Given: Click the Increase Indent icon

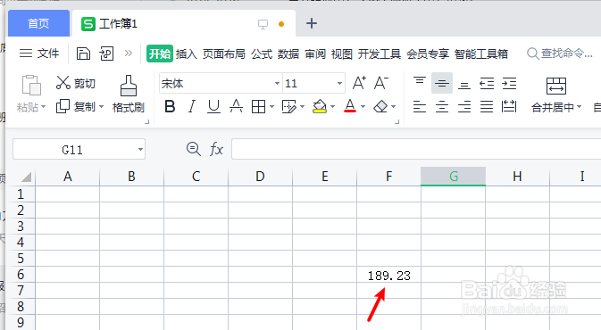Looking at the screenshot, I should pos(509,83).
